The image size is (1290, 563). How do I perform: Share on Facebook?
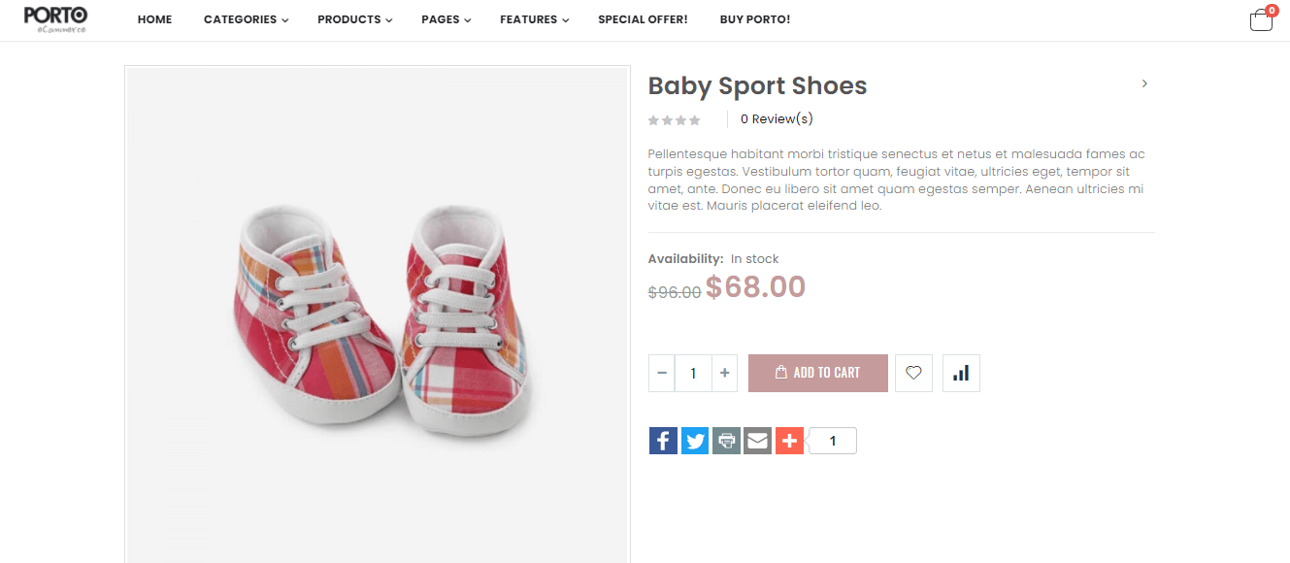point(663,442)
